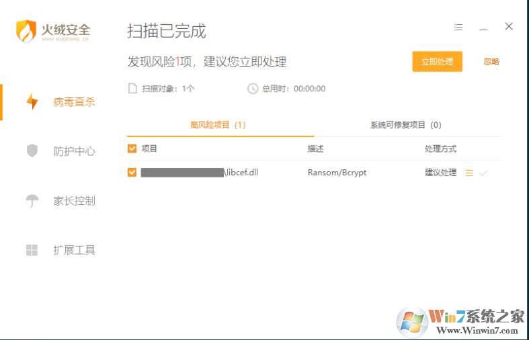Image resolution: width=529 pixels, height=340 pixels.
Task: Select 家长控制 label in the sidebar menu
Action: tap(74, 201)
